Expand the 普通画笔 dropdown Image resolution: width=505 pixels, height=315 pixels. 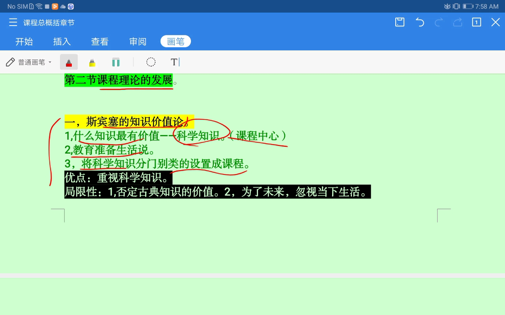(x=29, y=62)
